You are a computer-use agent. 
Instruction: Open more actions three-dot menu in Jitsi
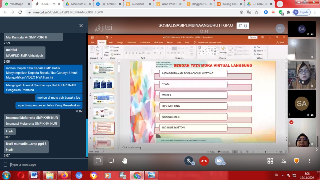point(309,161)
